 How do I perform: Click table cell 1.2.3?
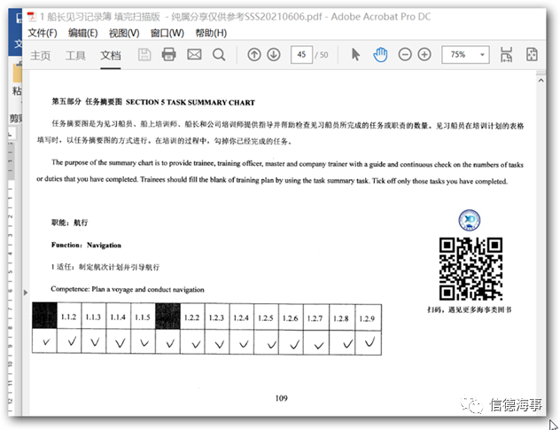pyautogui.click(x=216, y=317)
